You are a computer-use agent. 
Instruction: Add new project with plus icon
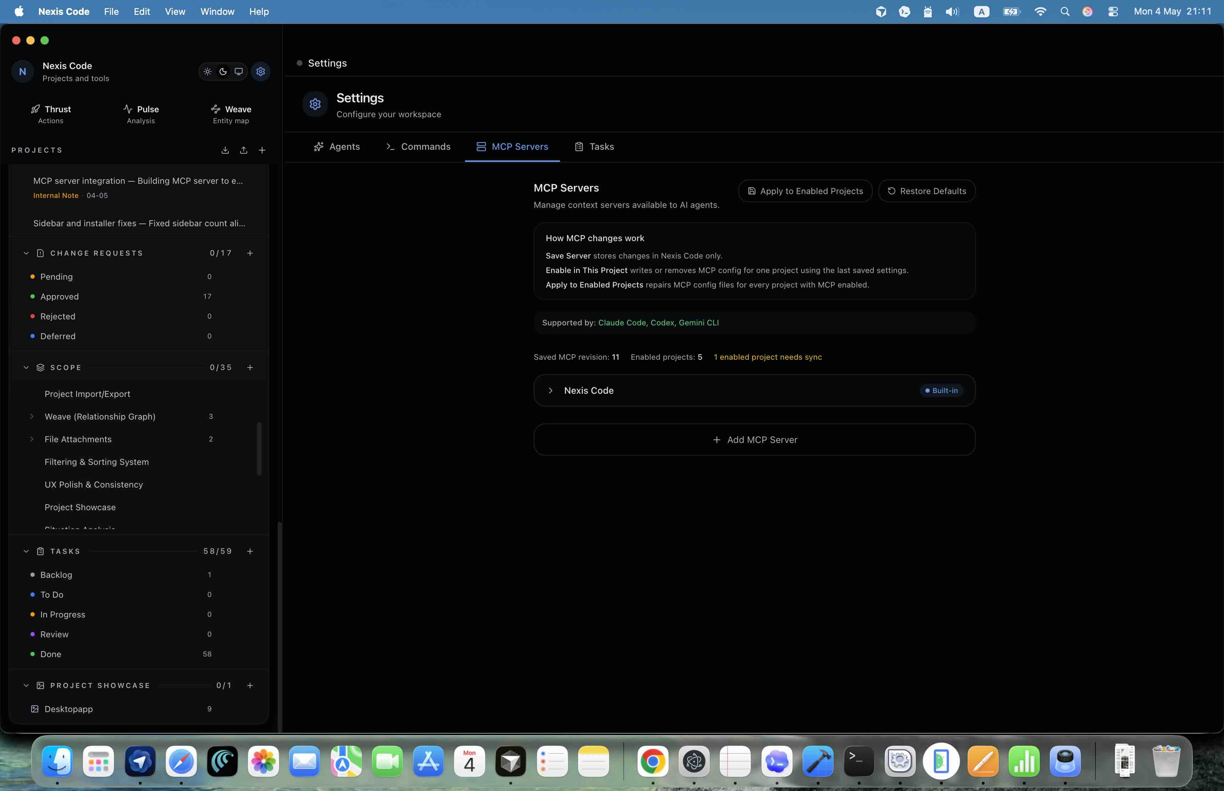pyautogui.click(x=262, y=150)
